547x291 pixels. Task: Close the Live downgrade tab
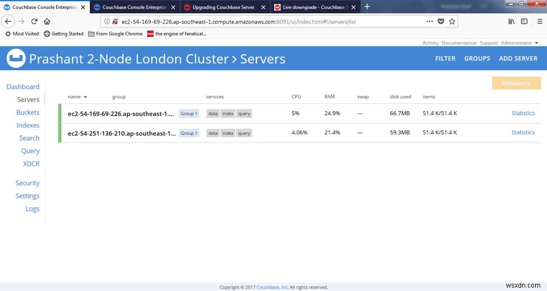pos(353,7)
